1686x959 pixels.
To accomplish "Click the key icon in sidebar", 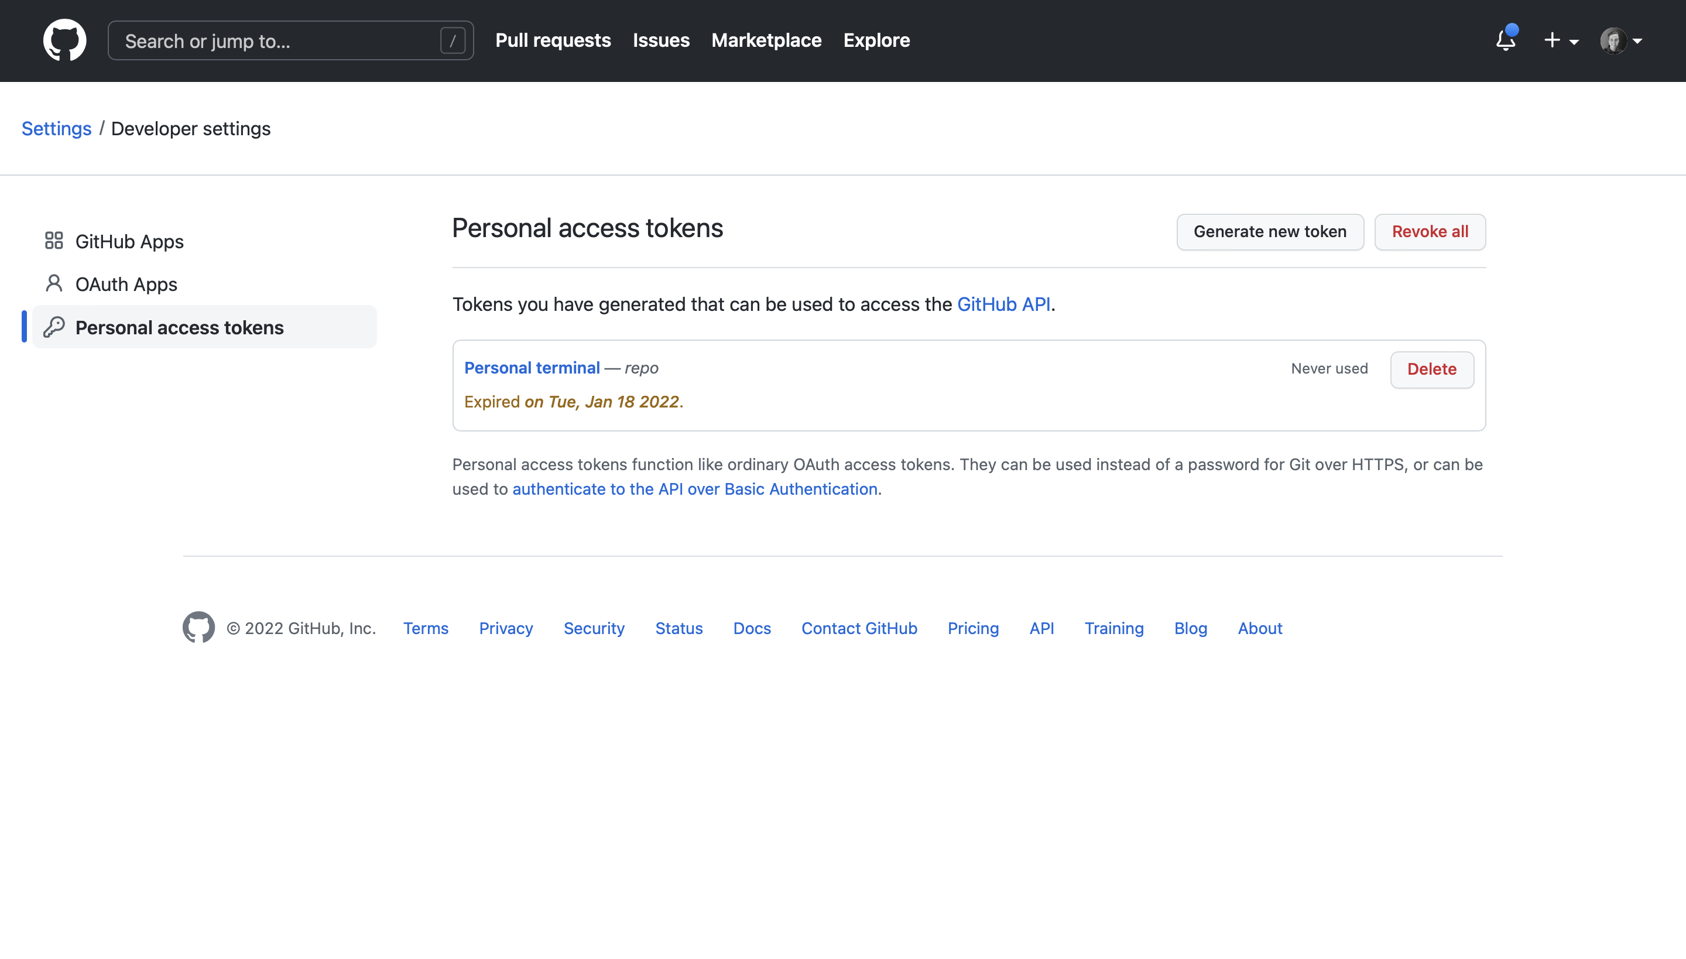I will tap(54, 327).
